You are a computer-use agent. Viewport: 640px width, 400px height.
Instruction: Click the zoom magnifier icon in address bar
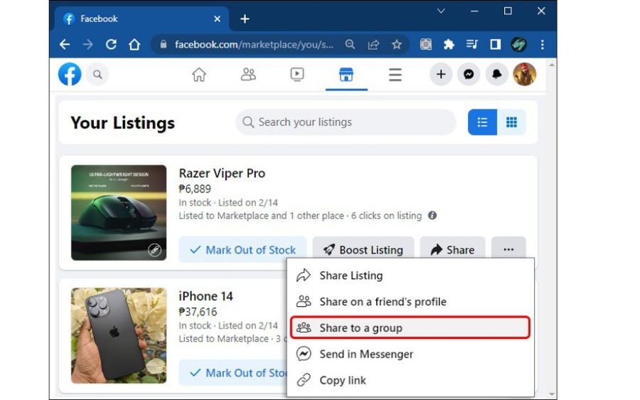coord(350,44)
